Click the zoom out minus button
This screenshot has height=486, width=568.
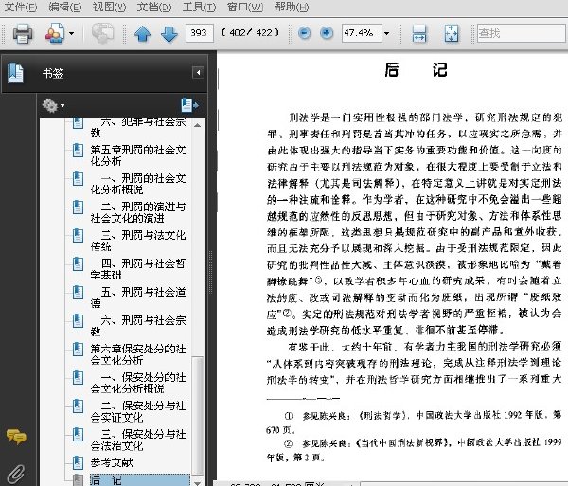coord(304,33)
